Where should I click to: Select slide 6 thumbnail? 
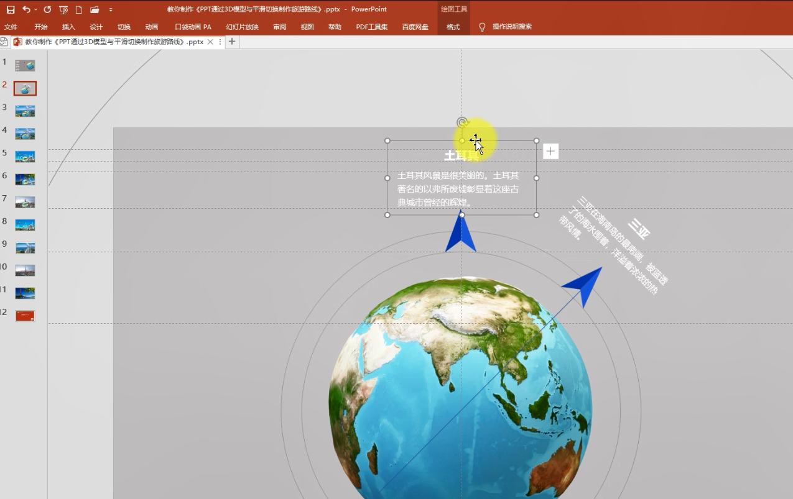tap(25, 180)
